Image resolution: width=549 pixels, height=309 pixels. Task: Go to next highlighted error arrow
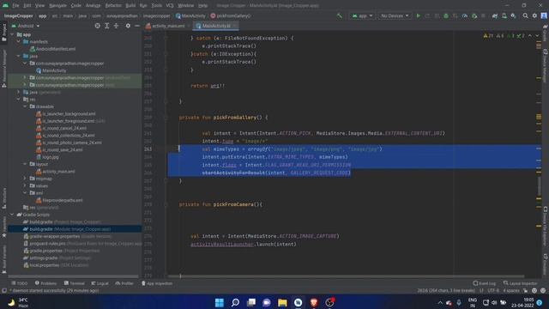click(x=537, y=36)
